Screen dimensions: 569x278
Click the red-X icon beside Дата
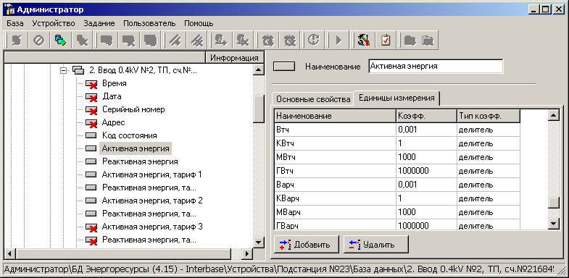(91, 97)
